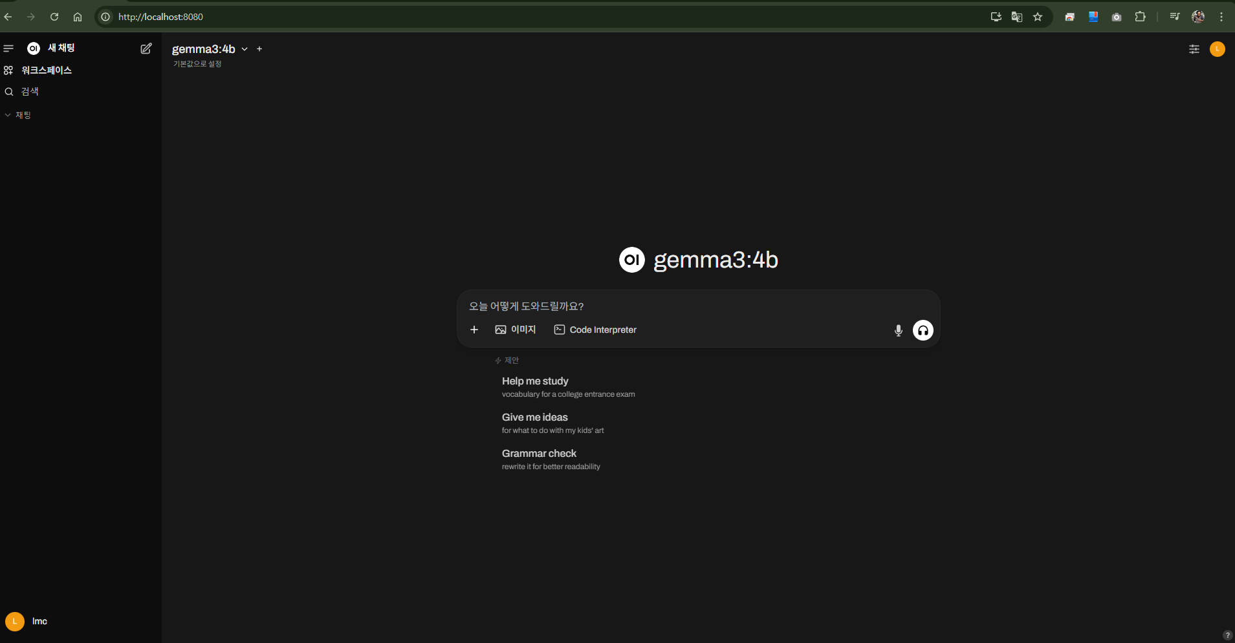The image size is (1235, 643).
Task: Click 기본값으로 설정 link
Action: pos(197,64)
